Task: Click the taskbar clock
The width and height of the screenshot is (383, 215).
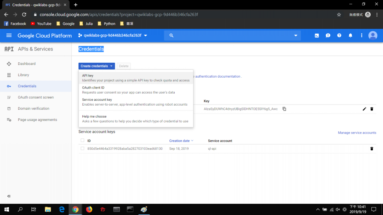Action: click(358, 209)
